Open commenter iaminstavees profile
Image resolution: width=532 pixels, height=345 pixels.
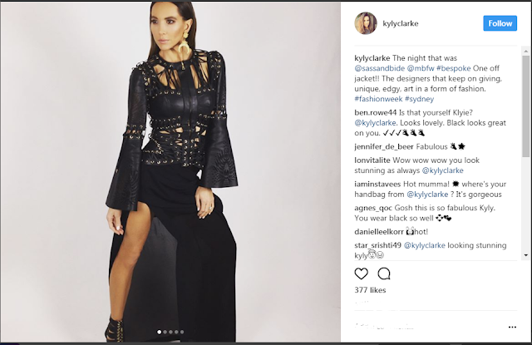[377, 184]
